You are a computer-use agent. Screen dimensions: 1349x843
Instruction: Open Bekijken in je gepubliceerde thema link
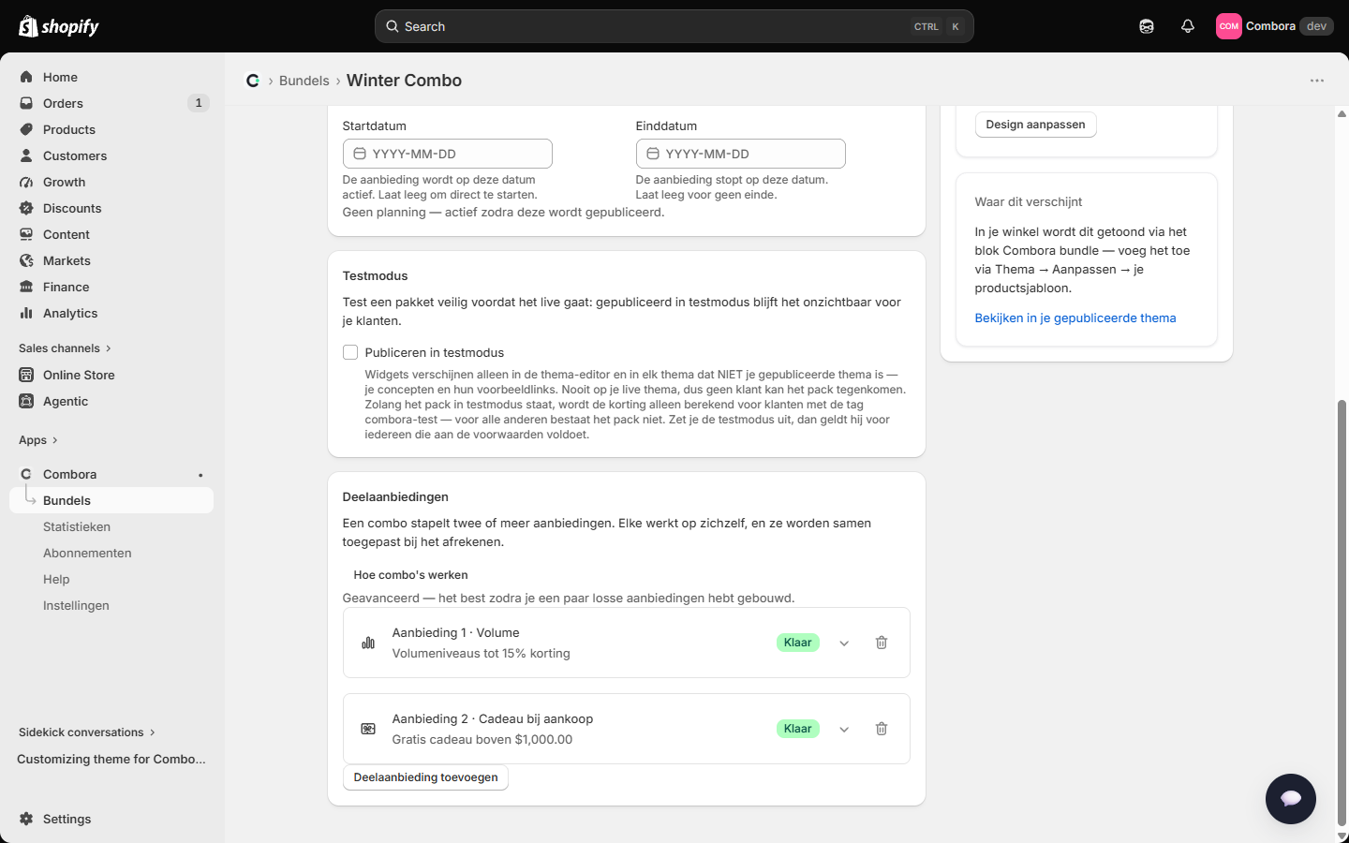[1075, 318]
